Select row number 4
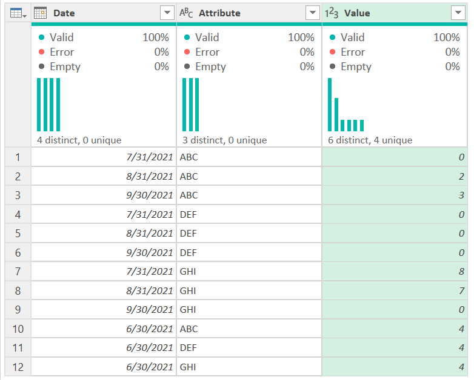This screenshot has height=380, width=474. tap(18, 214)
